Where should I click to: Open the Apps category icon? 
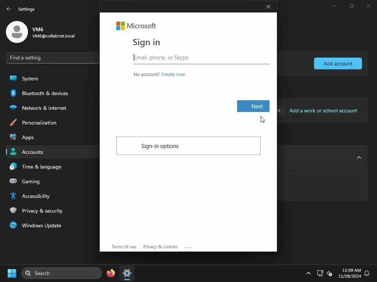click(x=13, y=137)
